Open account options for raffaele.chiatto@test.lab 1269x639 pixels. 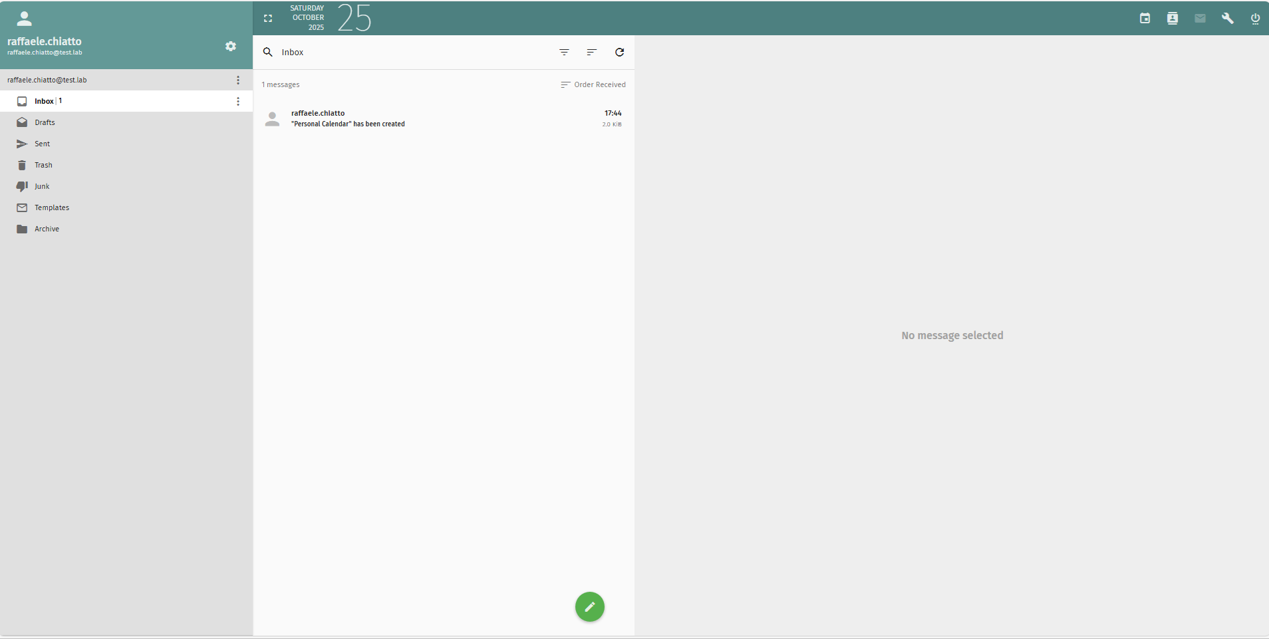click(x=238, y=80)
